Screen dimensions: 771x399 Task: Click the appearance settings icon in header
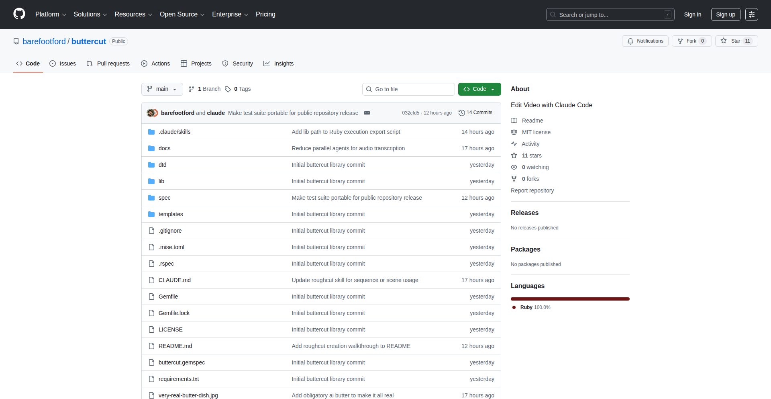coord(751,14)
